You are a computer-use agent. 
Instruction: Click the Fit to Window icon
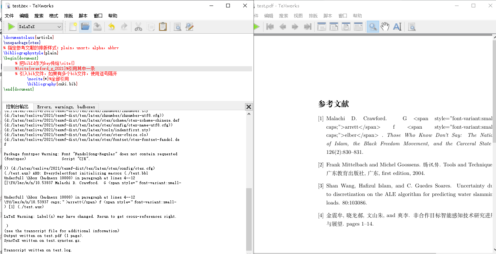[x=346, y=27]
